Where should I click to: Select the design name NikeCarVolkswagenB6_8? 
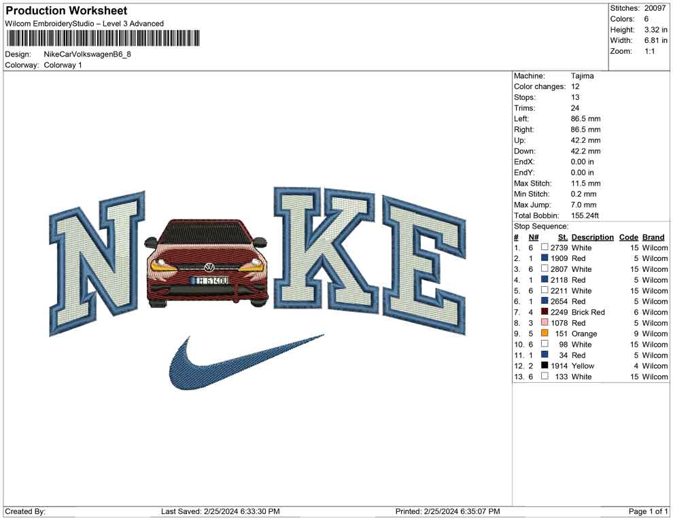87,54
